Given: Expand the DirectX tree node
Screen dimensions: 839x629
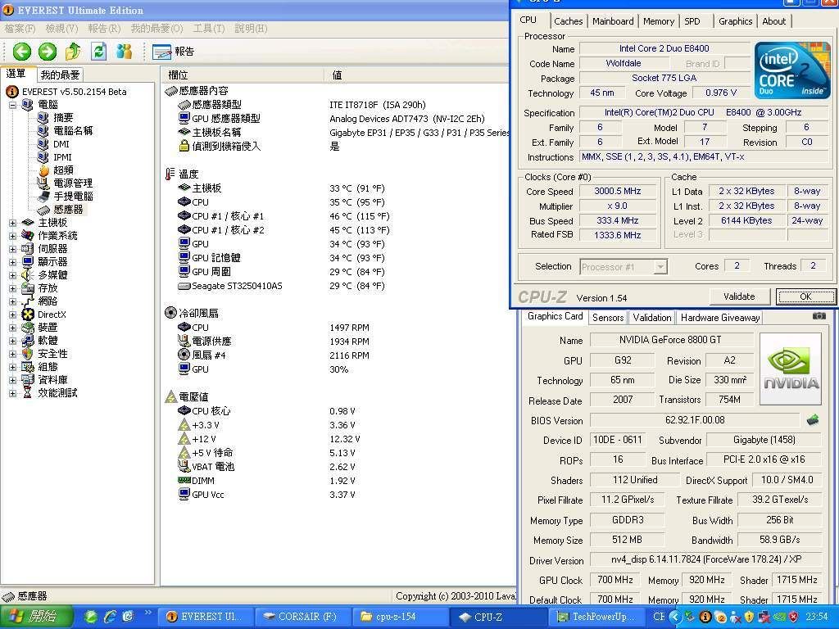Looking at the screenshot, I should [13, 314].
